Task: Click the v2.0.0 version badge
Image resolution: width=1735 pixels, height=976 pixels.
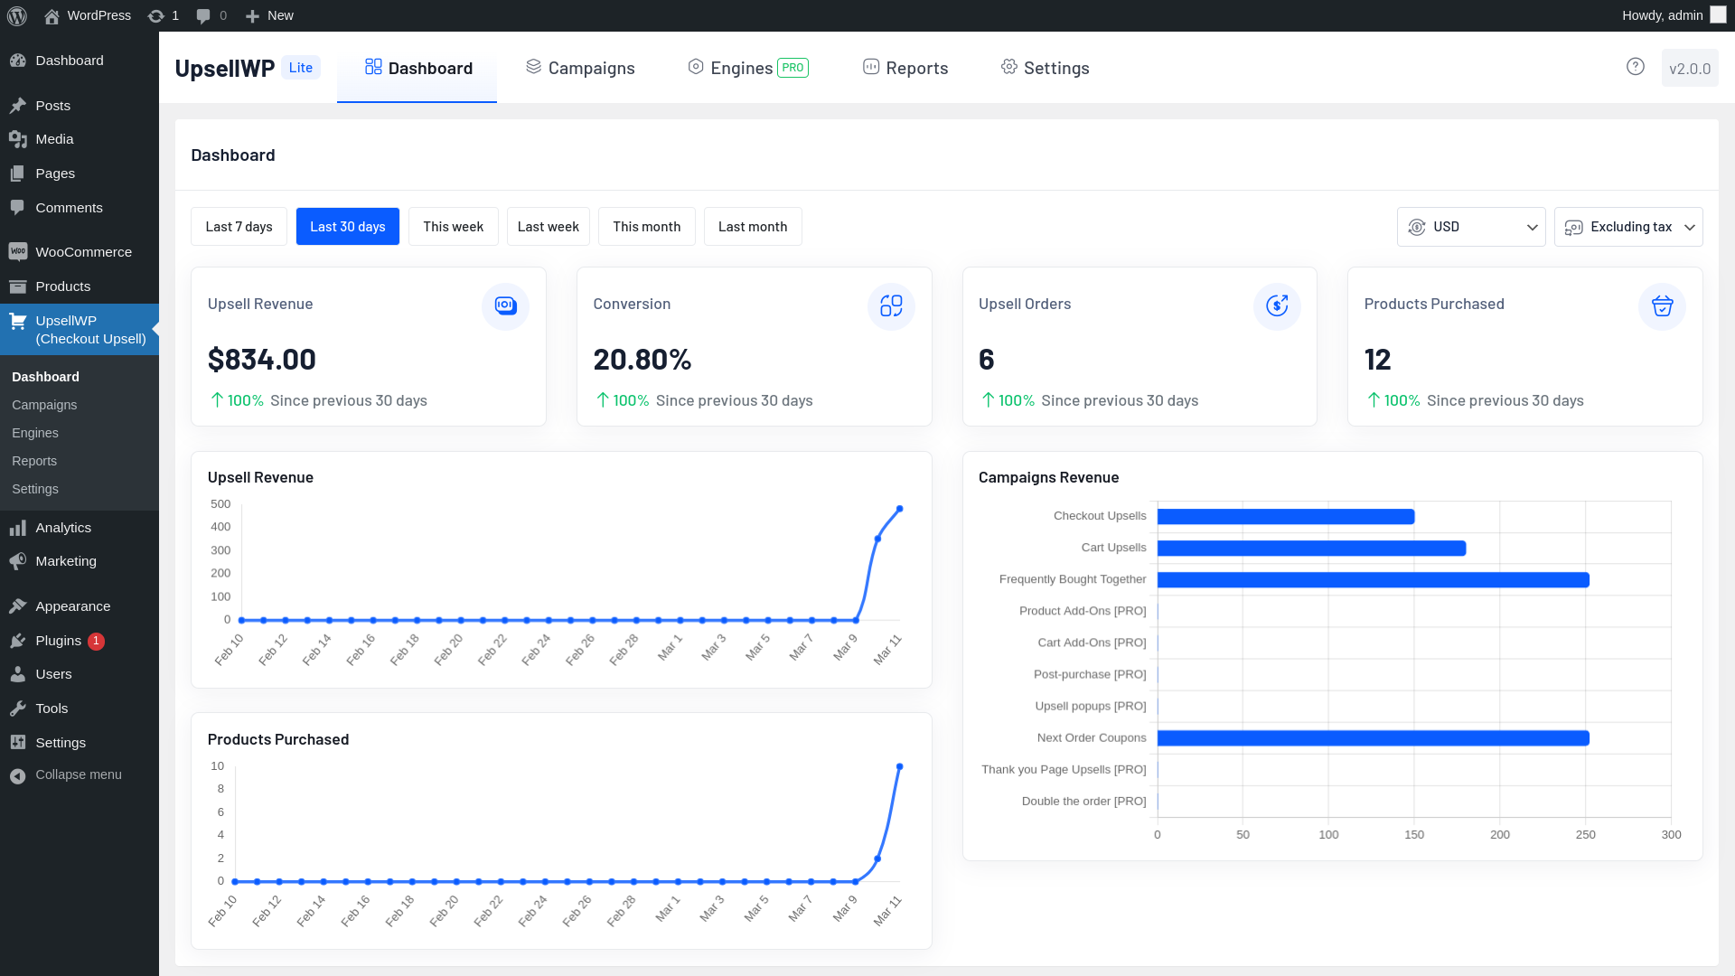Action: point(1690,68)
